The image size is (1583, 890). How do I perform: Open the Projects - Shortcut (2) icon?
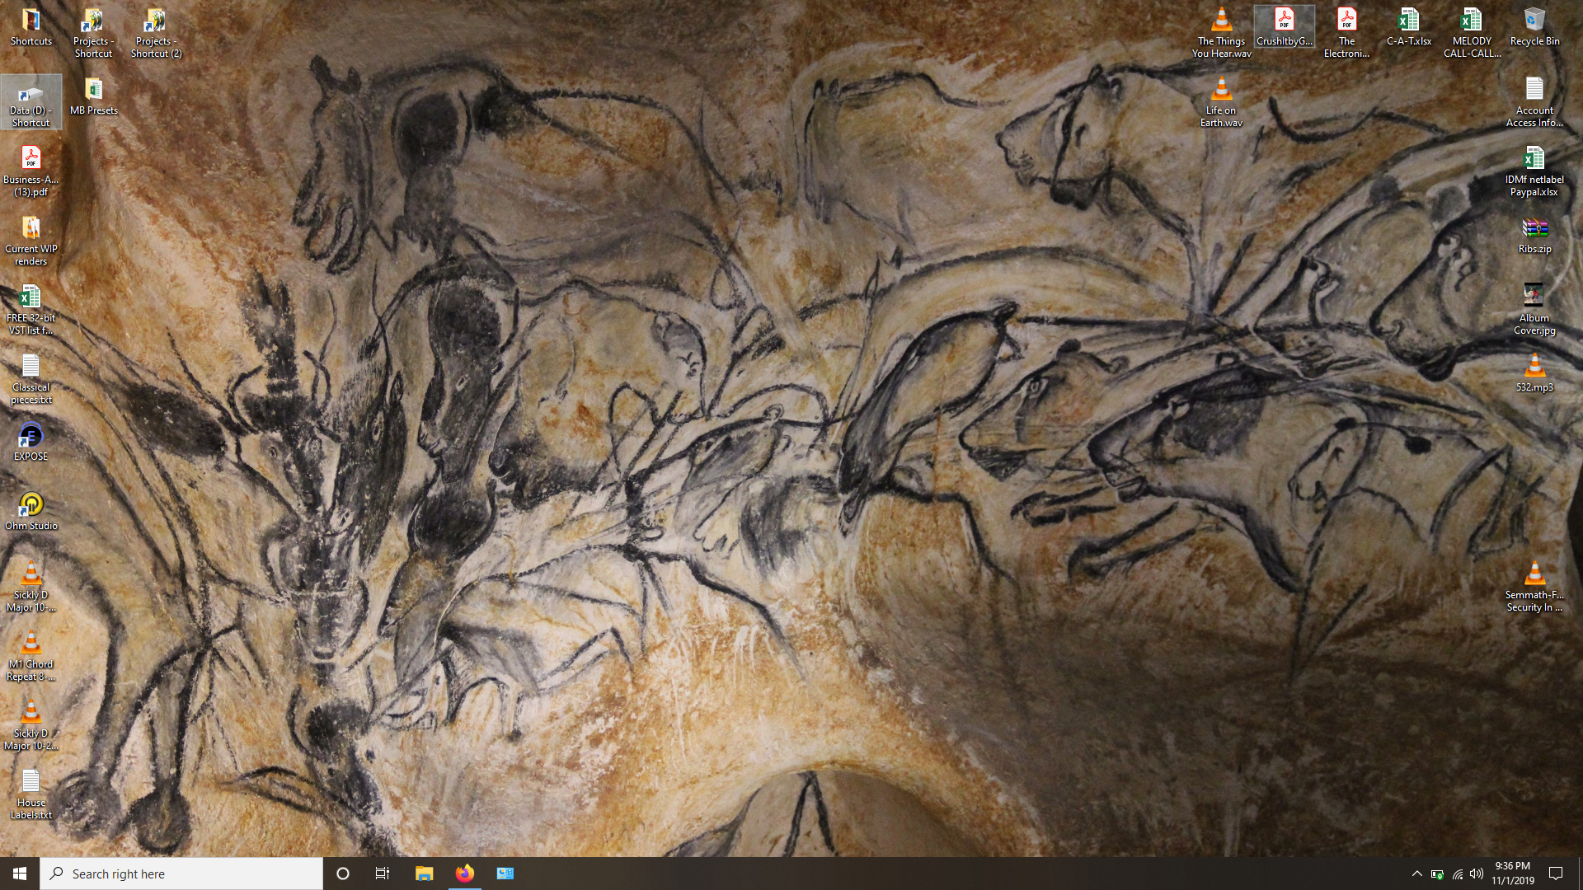coord(156,33)
